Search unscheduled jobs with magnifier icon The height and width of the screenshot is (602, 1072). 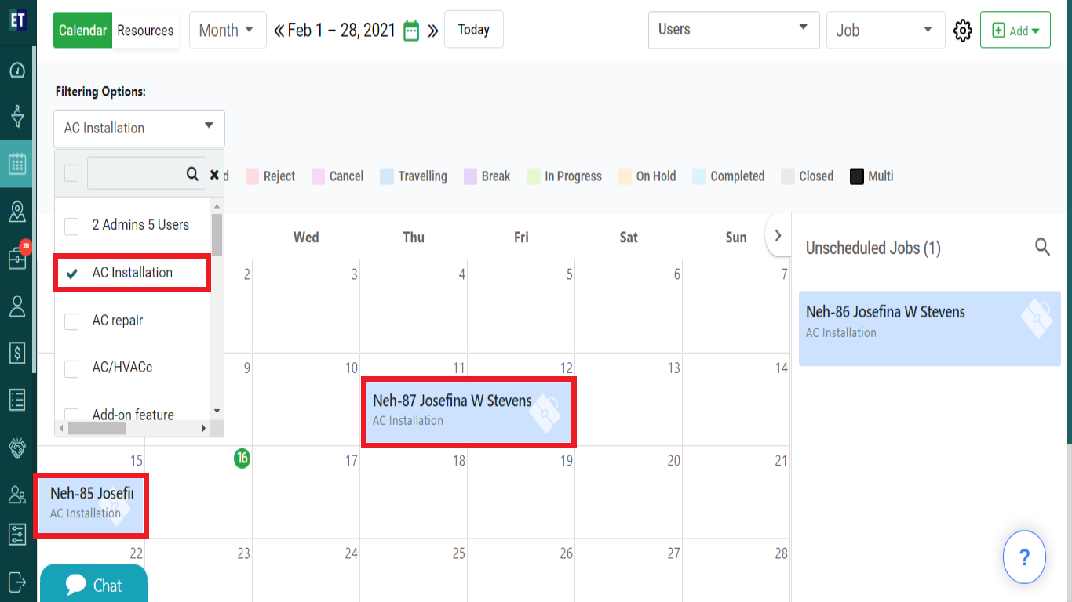click(x=1042, y=248)
